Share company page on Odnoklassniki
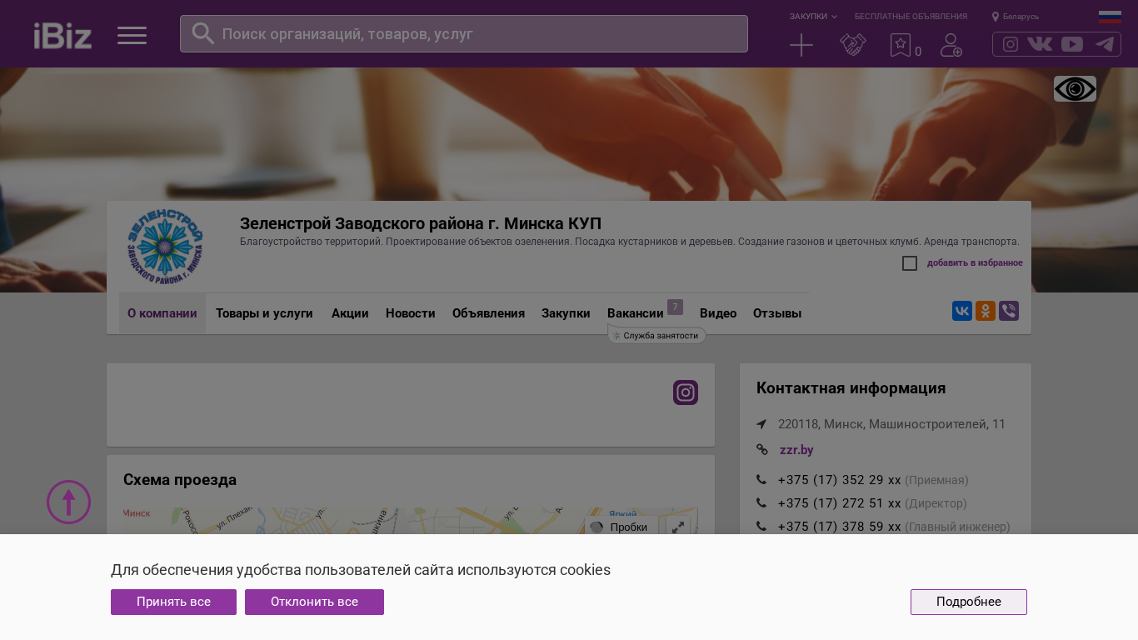Image resolution: width=1138 pixels, height=640 pixels. pyautogui.click(x=986, y=311)
